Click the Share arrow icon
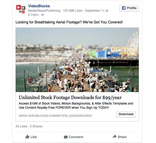The width and height of the screenshot is (156, 143). point(115,136)
